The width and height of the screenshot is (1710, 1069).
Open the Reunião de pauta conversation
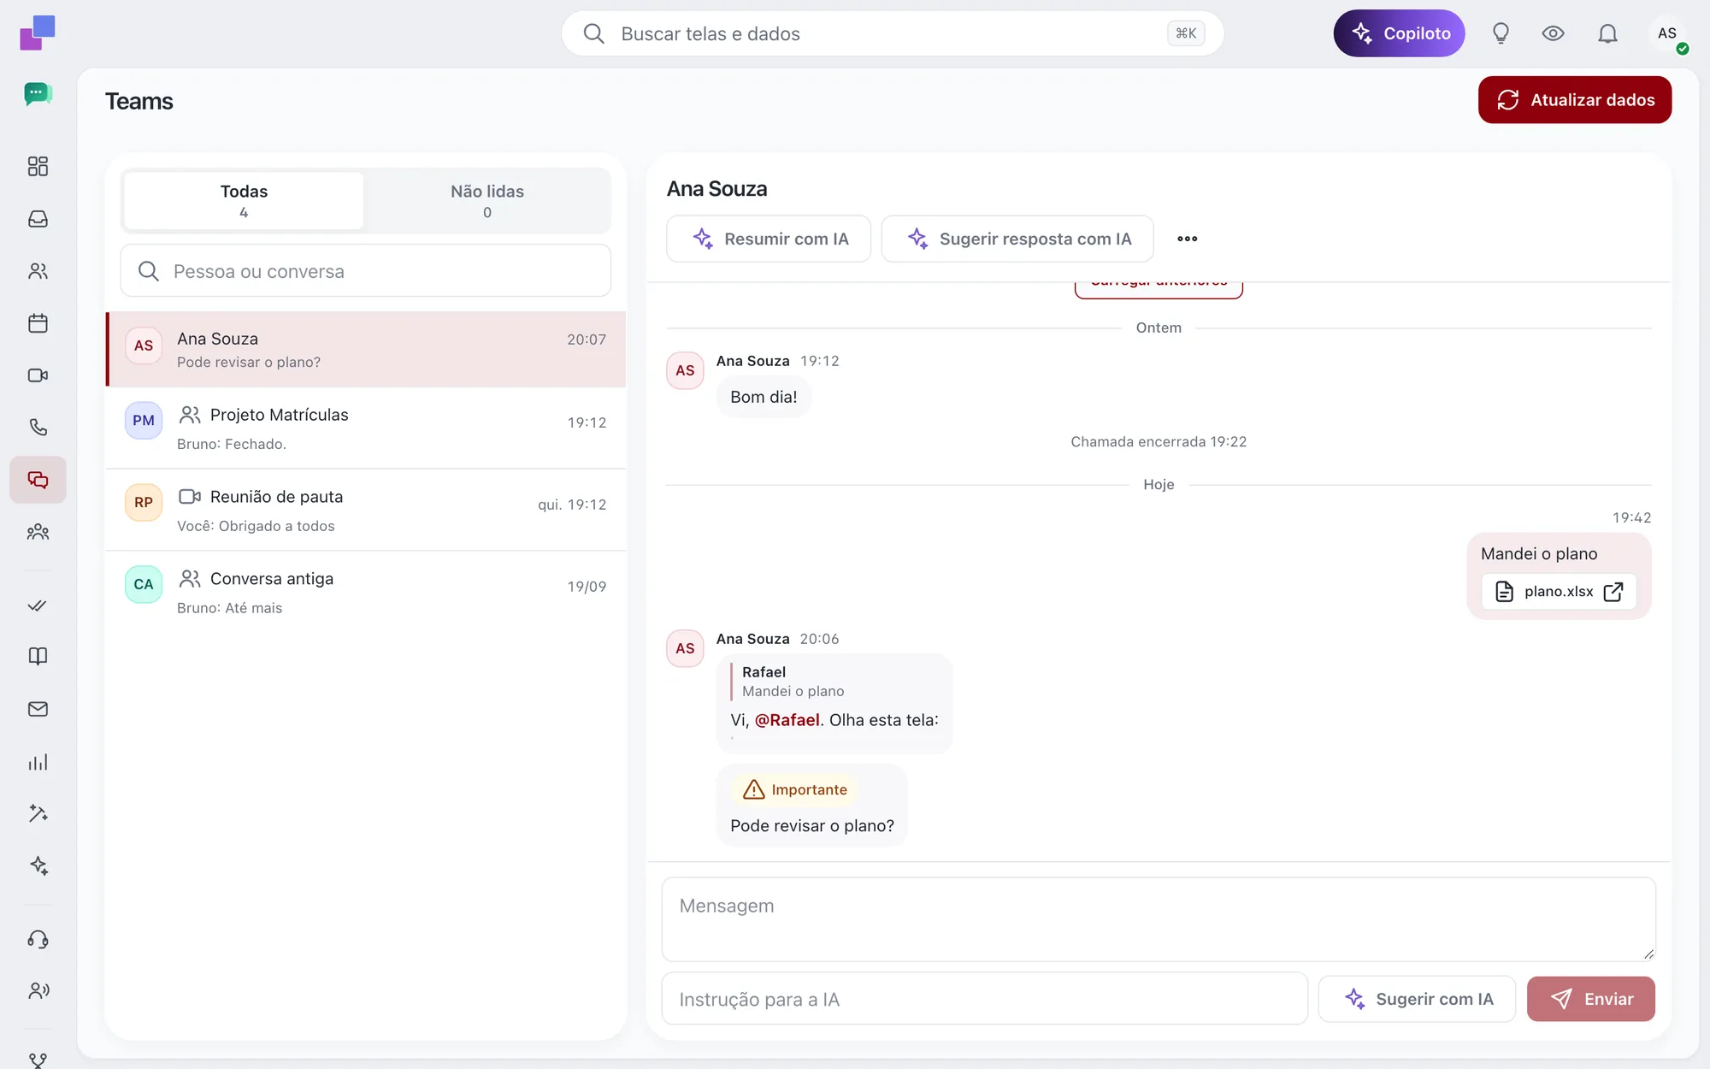click(x=366, y=510)
